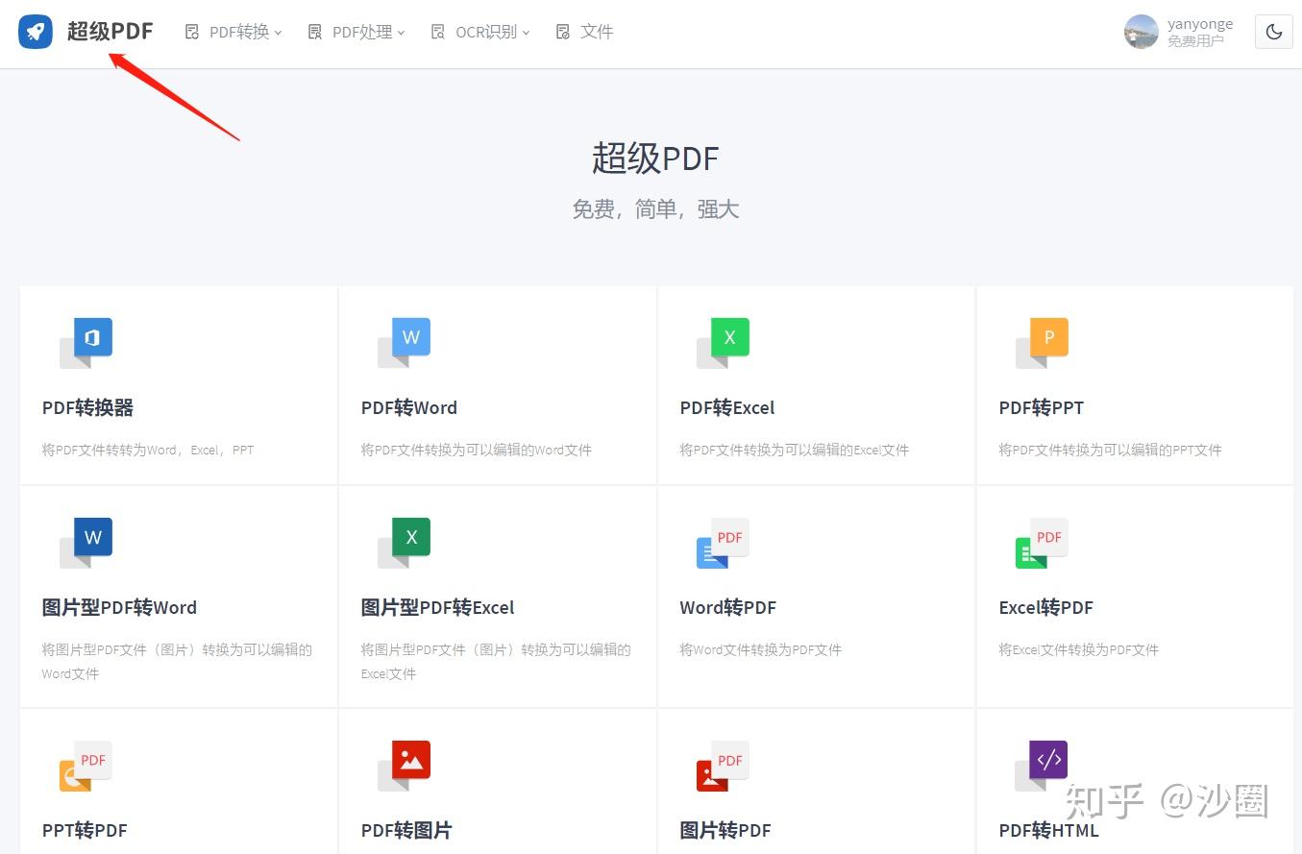Click the 文件 menu file icon
The image size is (1302, 854).
[563, 32]
